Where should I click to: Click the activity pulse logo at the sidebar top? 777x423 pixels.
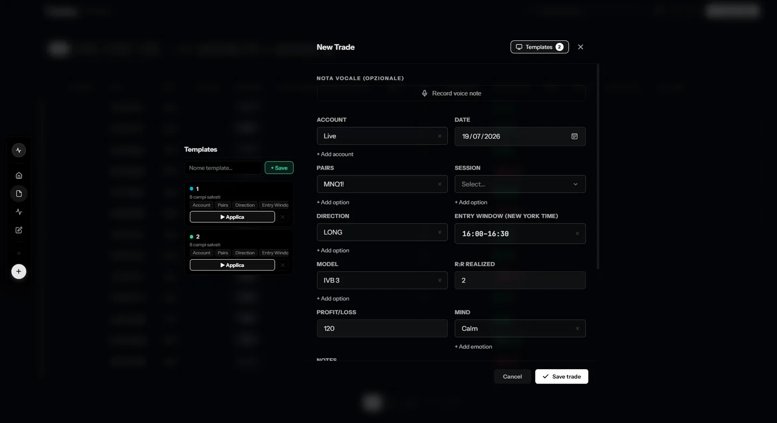point(19,150)
